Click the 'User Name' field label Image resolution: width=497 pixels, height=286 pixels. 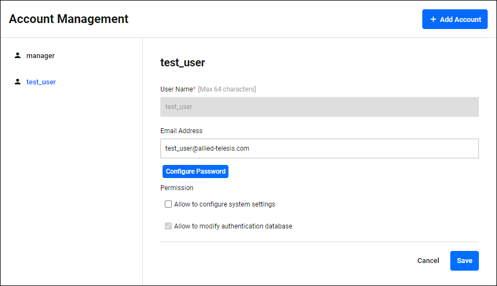pyautogui.click(x=176, y=89)
